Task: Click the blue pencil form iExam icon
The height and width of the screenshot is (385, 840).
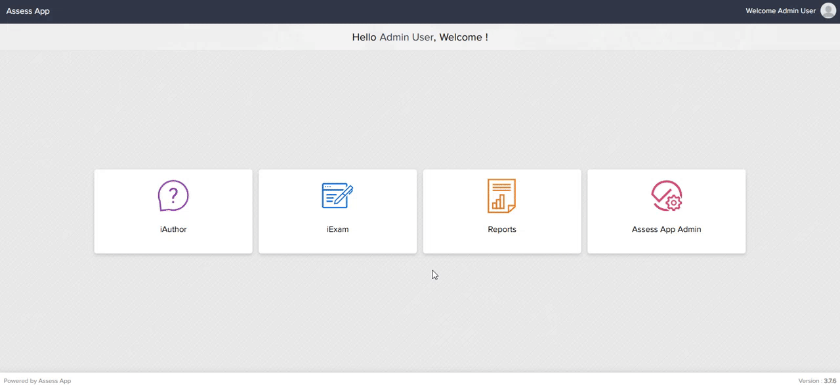Action: tap(337, 196)
